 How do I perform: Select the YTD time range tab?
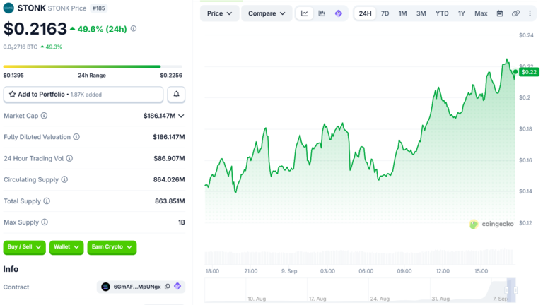[x=442, y=13]
